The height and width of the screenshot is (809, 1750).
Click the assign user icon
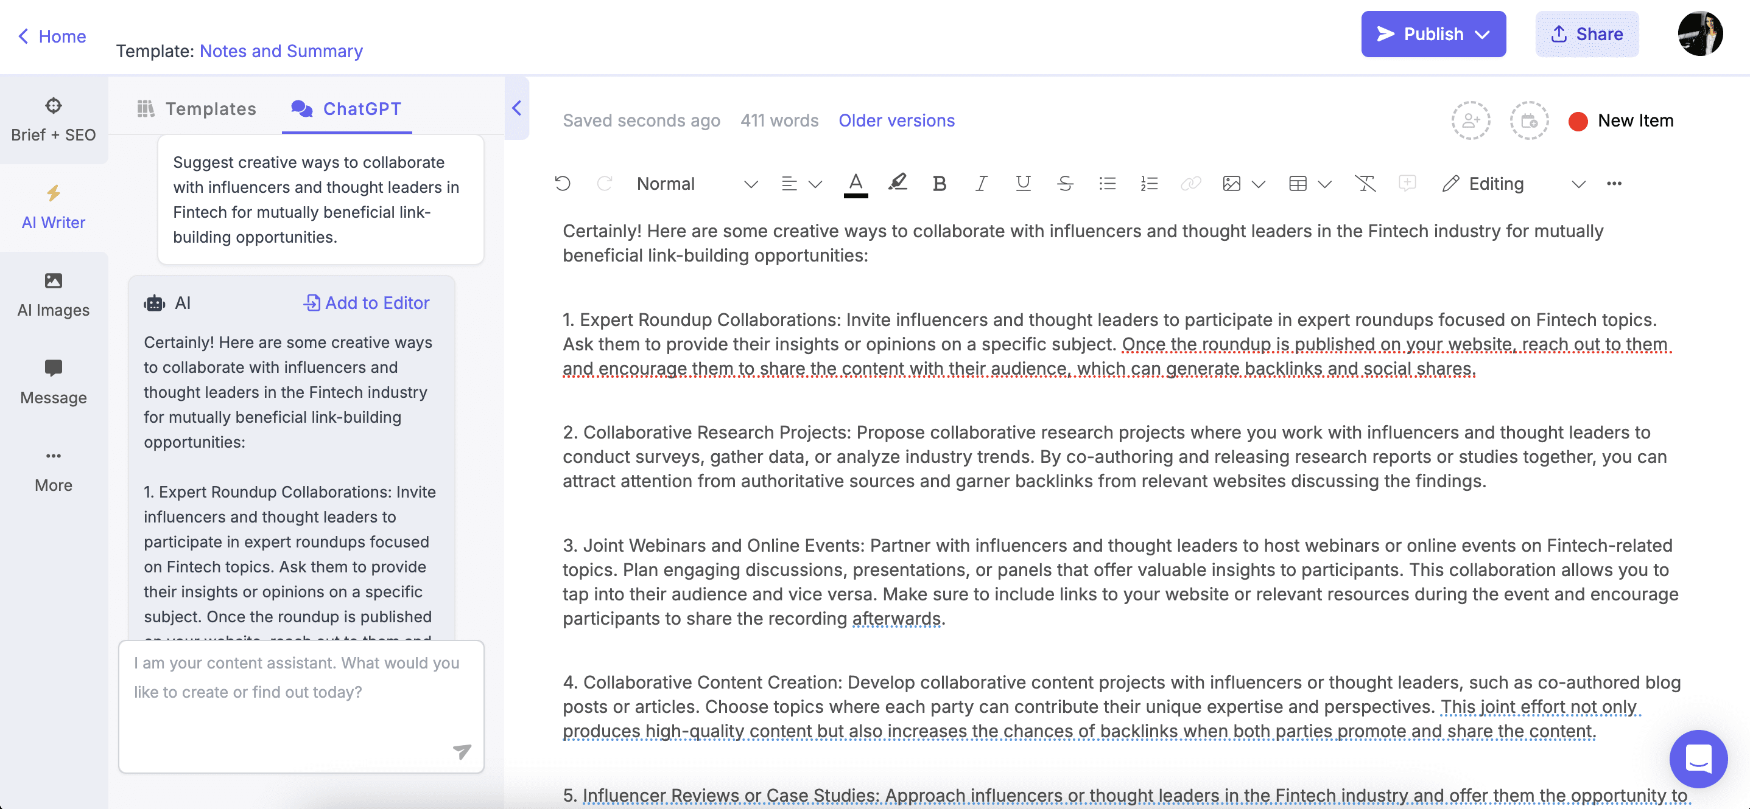click(x=1470, y=121)
